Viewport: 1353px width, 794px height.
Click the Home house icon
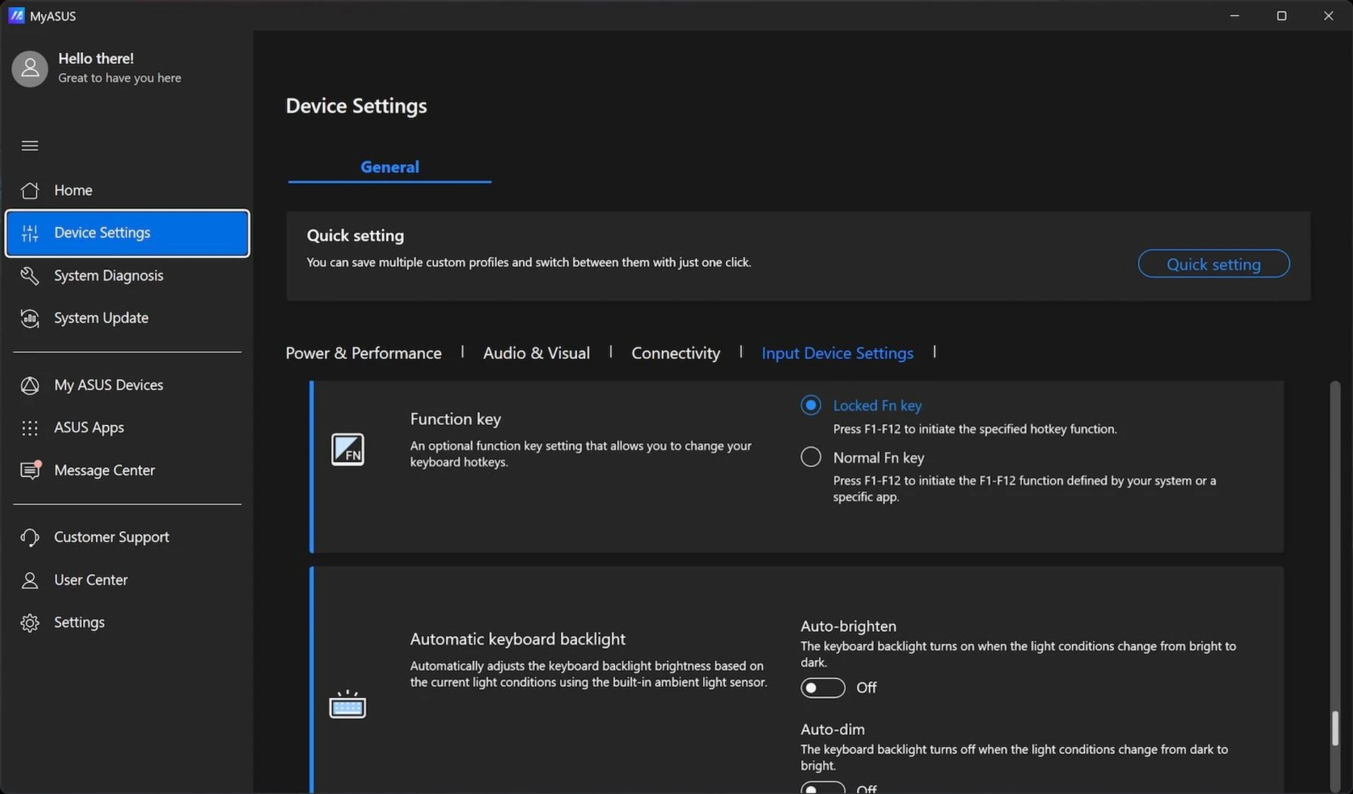point(30,190)
